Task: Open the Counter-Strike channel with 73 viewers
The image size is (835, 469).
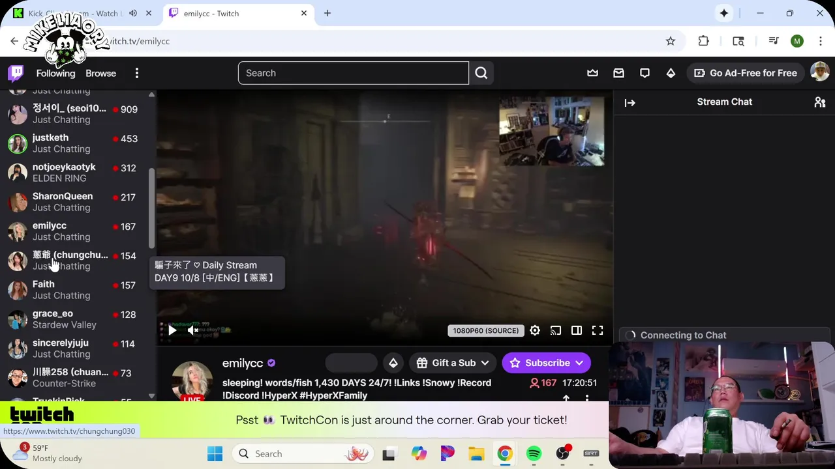Action: tap(78, 378)
